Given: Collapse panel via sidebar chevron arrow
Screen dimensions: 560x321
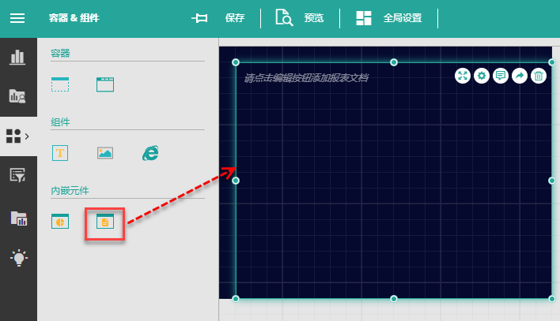Looking at the screenshot, I should (27, 136).
